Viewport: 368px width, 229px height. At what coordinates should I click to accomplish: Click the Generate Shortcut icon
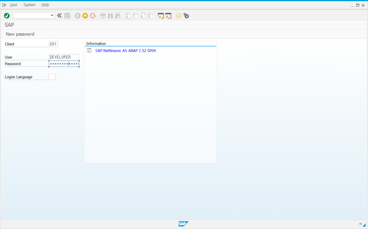[168, 16]
